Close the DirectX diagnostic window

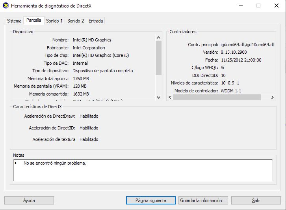click(x=276, y=6)
